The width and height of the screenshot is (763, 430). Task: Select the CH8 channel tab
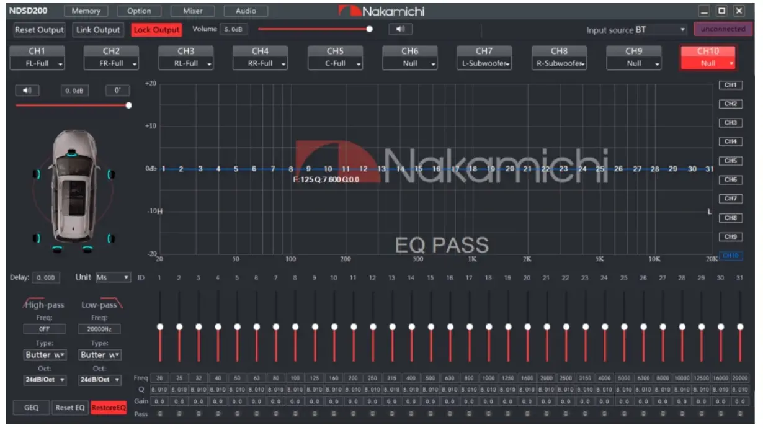click(x=559, y=51)
